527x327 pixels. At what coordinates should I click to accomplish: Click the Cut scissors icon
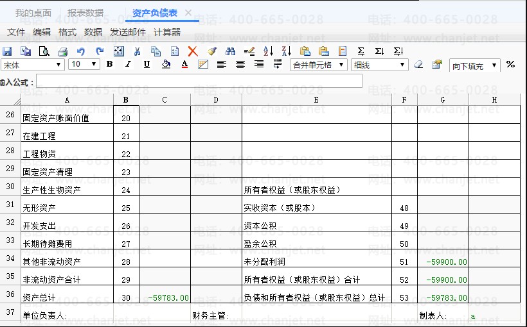click(137, 51)
